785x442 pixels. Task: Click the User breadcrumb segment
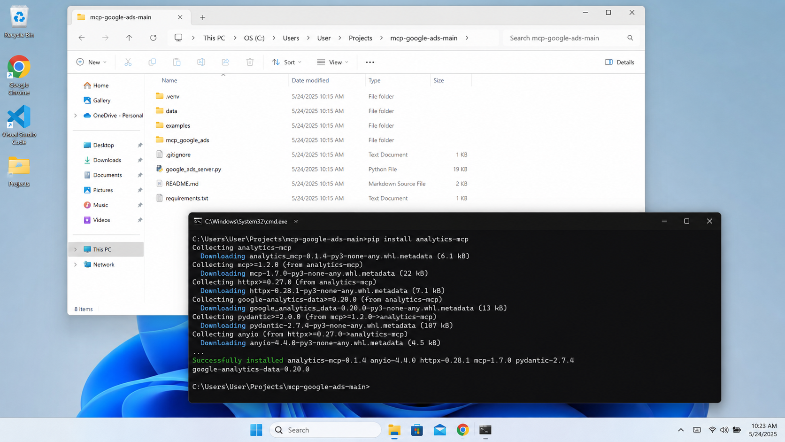pyautogui.click(x=324, y=38)
